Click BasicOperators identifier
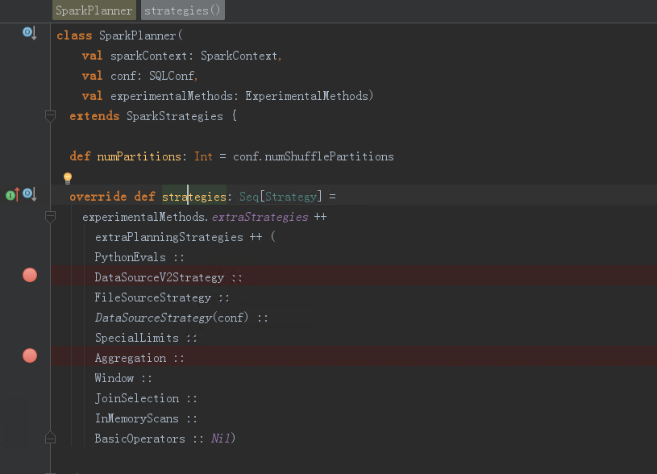657x474 pixels. [x=139, y=439]
